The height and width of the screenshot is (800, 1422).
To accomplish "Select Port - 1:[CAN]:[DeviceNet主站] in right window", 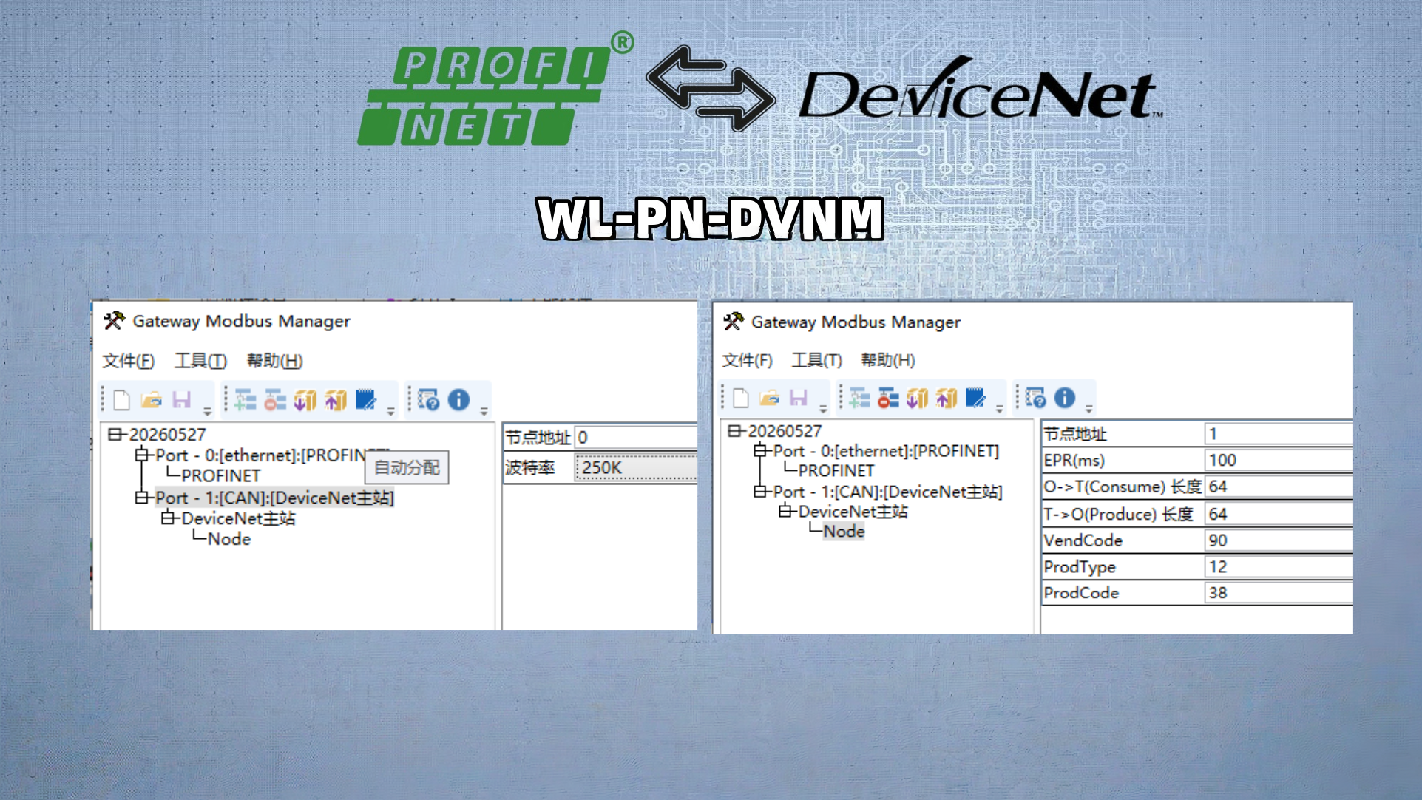I will (888, 492).
